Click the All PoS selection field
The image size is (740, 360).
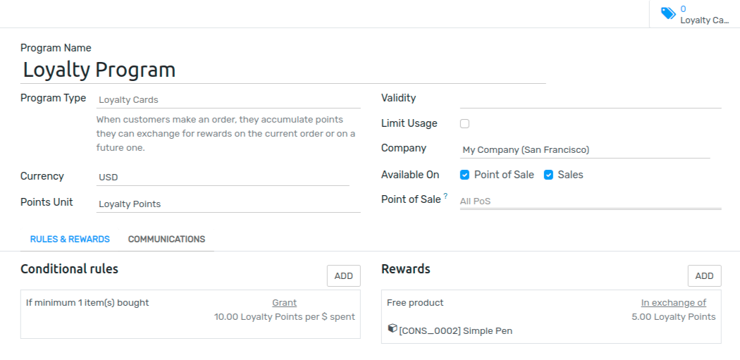pyautogui.click(x=591, y=201)
